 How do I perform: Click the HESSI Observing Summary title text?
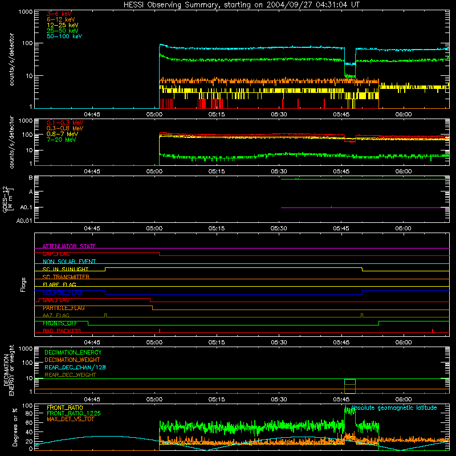242,5
